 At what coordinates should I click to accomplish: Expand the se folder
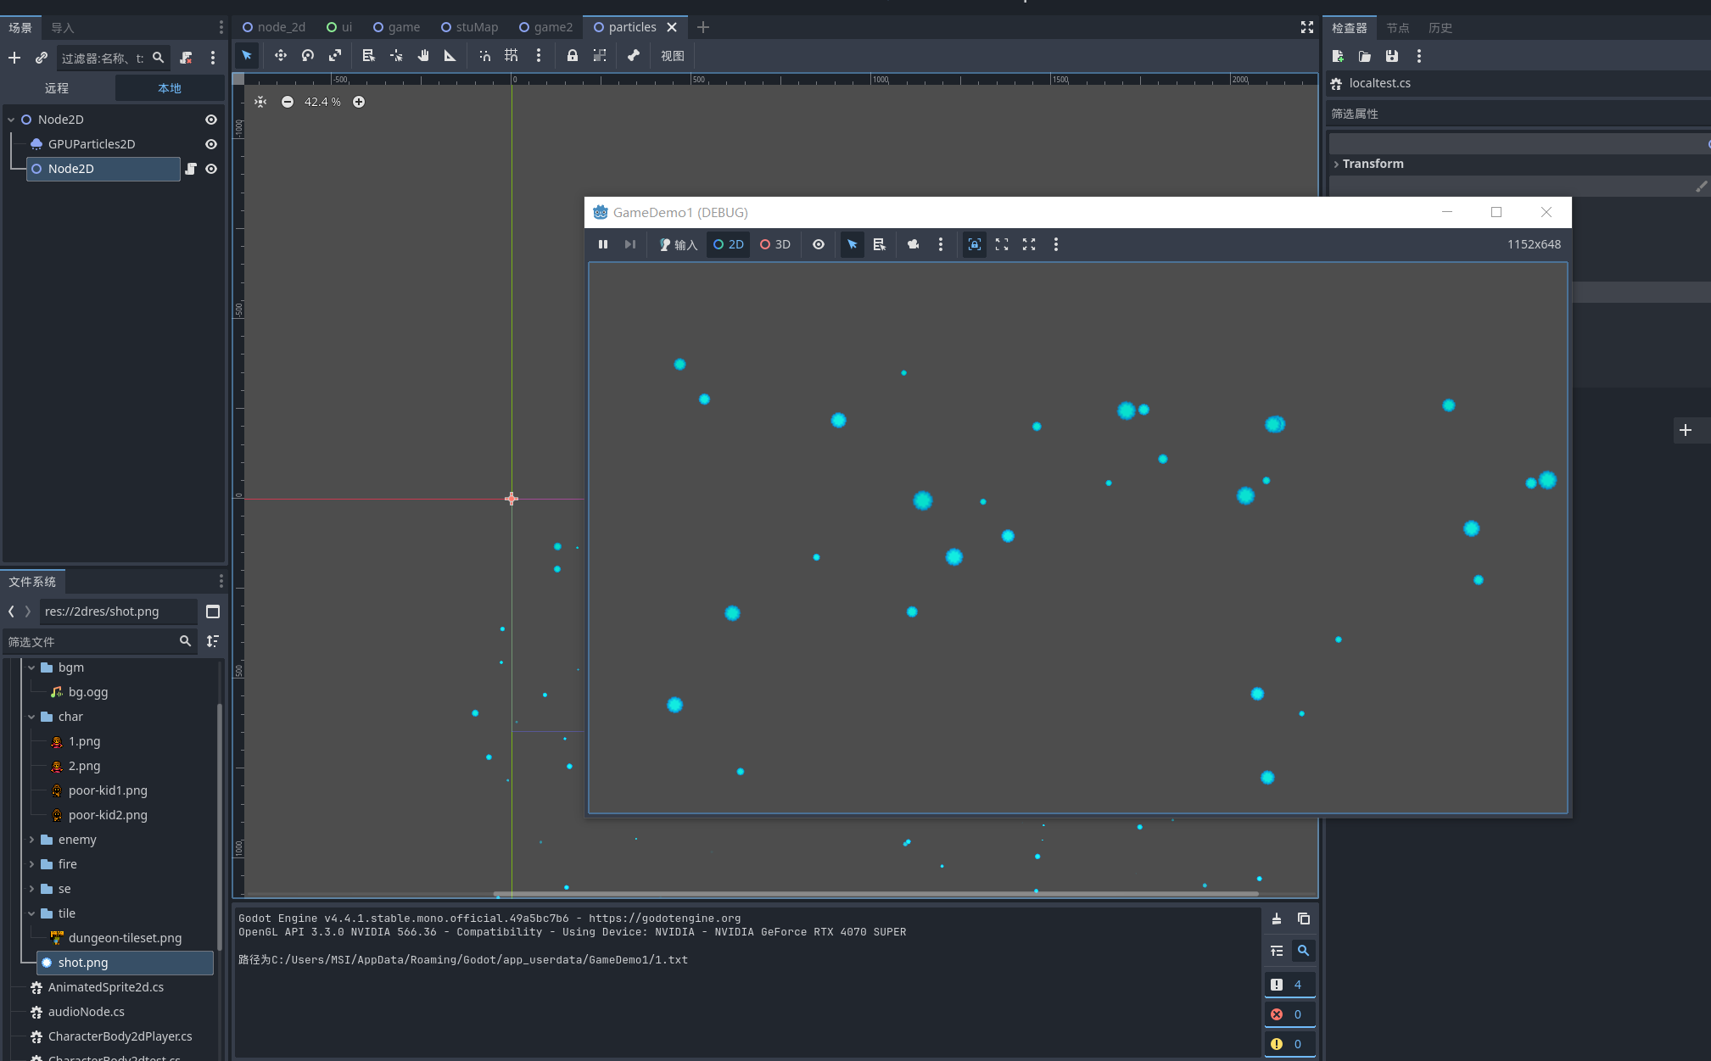[x=32, y=889]
